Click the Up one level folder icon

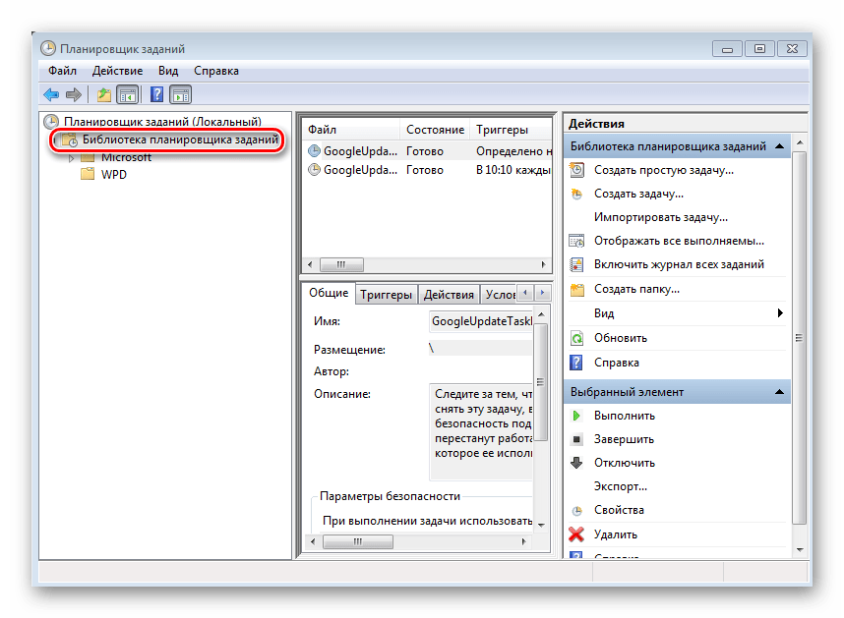104,95
